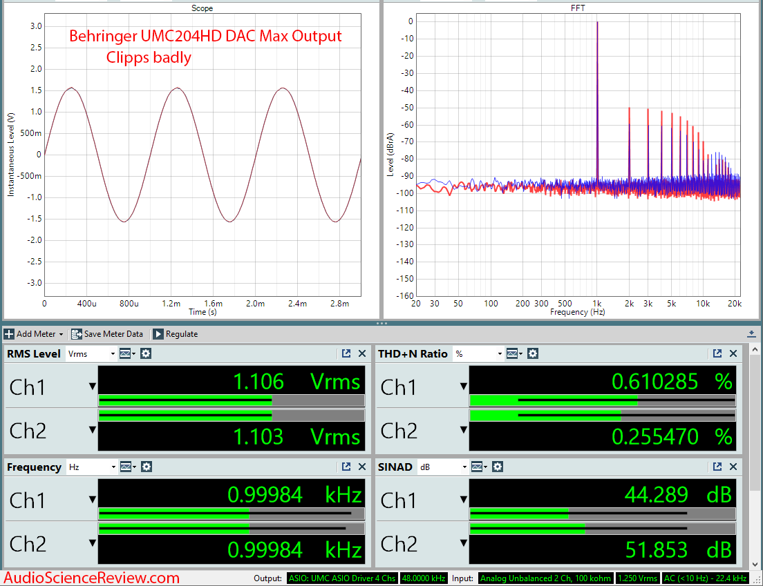Click the Frequency meter graph view icon

[x=128, y=467]
